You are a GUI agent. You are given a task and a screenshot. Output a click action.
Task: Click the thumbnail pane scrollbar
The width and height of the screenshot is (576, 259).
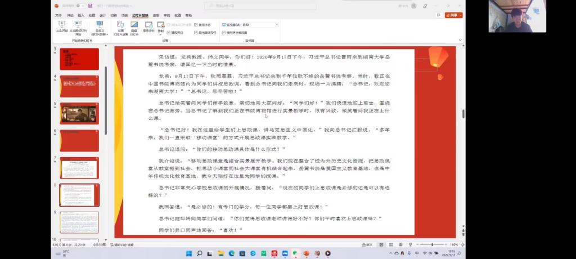coord(106,100)
